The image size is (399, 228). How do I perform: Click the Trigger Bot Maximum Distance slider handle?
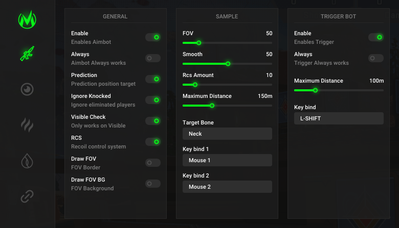[x=315, y=90]
